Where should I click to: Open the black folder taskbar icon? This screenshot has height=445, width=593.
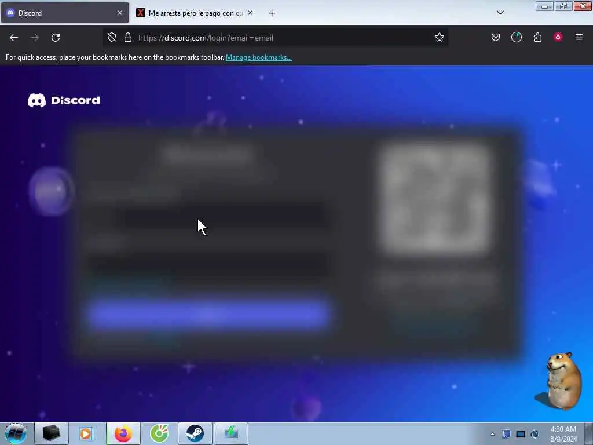(52, 433)
